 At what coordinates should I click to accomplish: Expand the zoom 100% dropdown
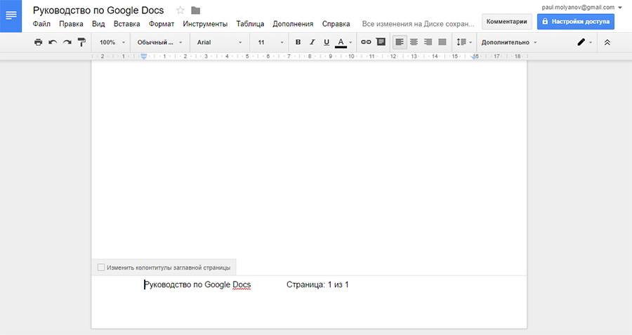[x=112, y=42]
